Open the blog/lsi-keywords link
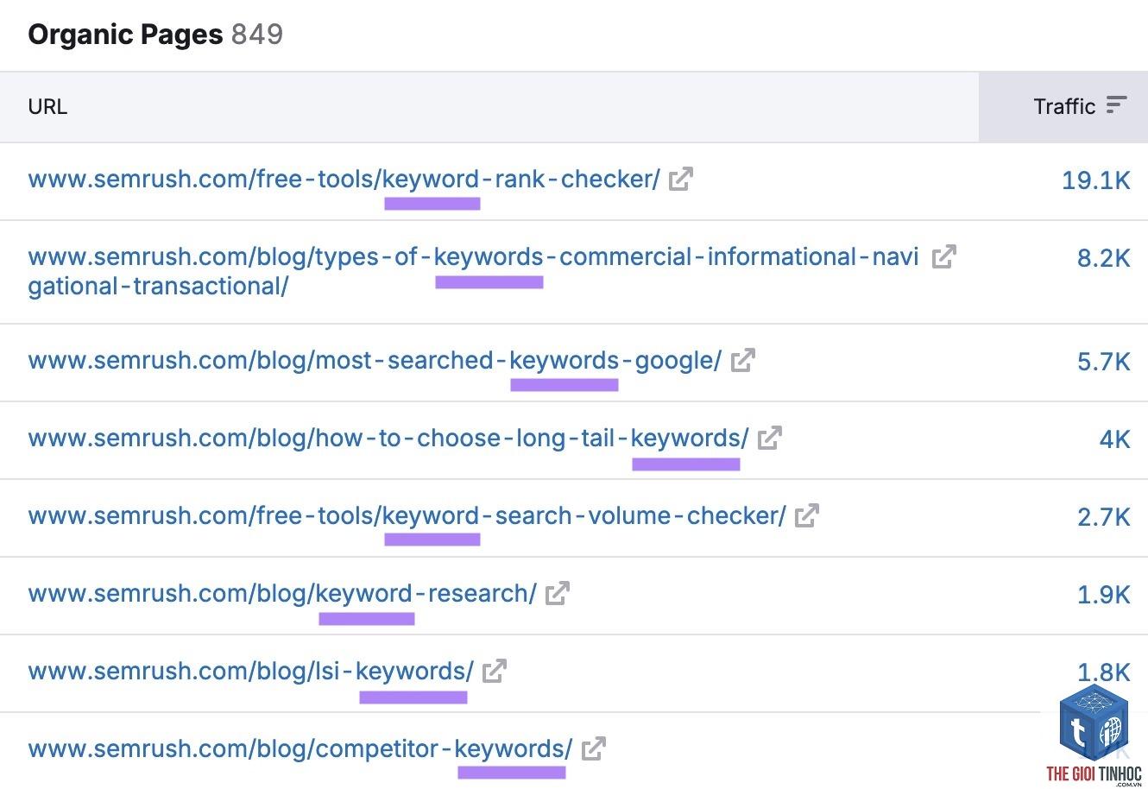 pos(250,672)
